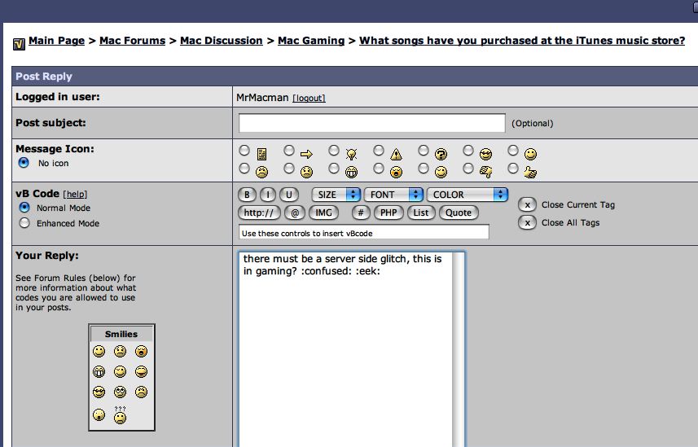Insert PHP code tag with PHP button
Screen dimensions: 698x447
[x=389, y=213]
